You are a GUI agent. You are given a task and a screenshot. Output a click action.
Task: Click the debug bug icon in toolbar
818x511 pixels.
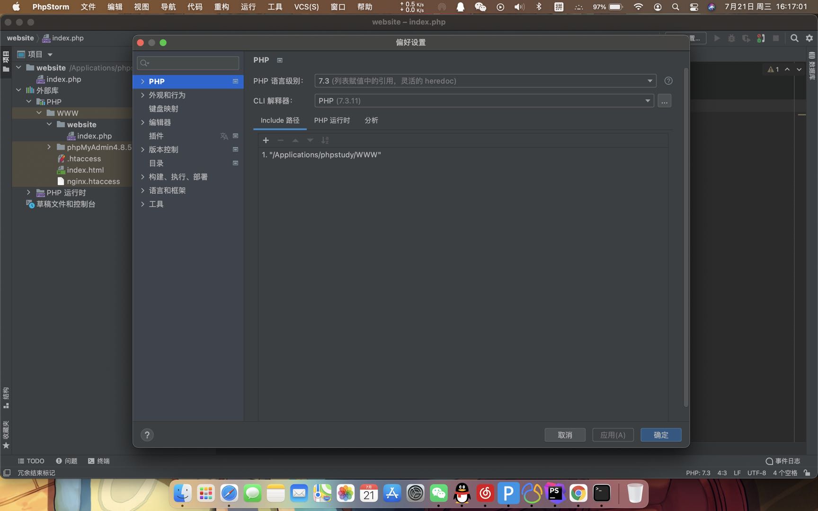(x=731, y=38)
